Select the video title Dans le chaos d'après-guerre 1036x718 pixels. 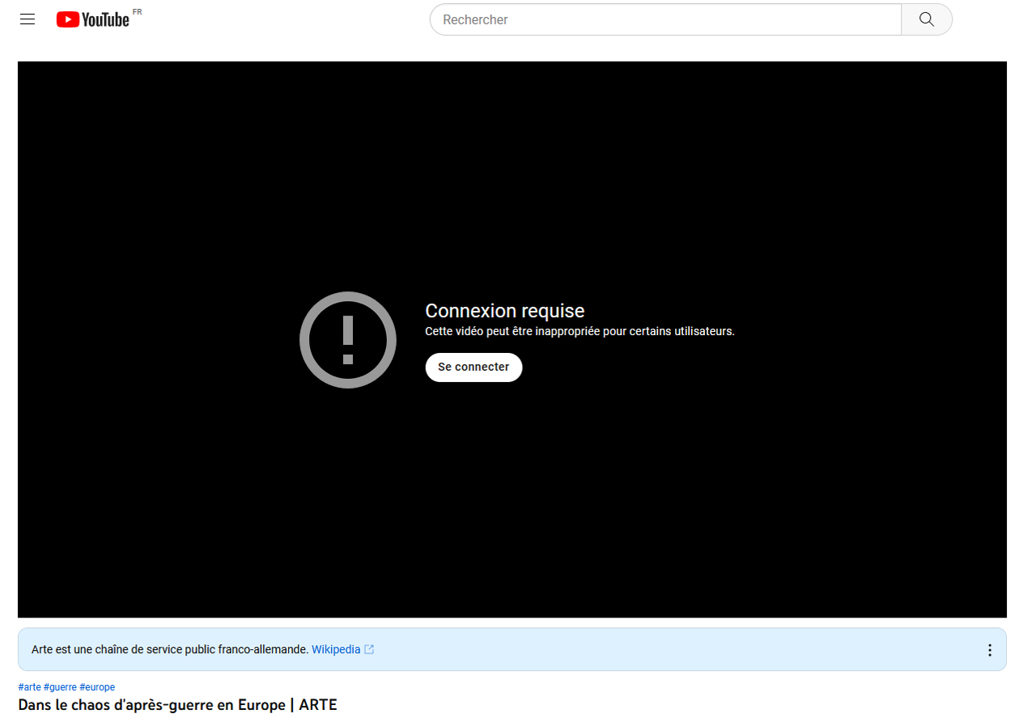pos(177,705)
